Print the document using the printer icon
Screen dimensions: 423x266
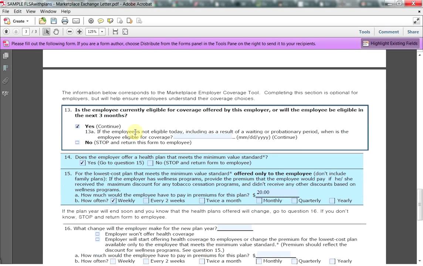click(65, 21)
